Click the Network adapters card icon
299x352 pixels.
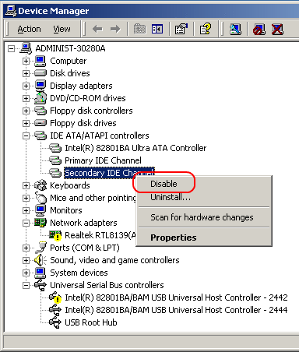tap(40, 223)
